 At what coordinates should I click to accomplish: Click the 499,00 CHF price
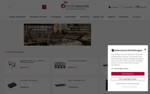pyautogui.click(x=24, y=67)
